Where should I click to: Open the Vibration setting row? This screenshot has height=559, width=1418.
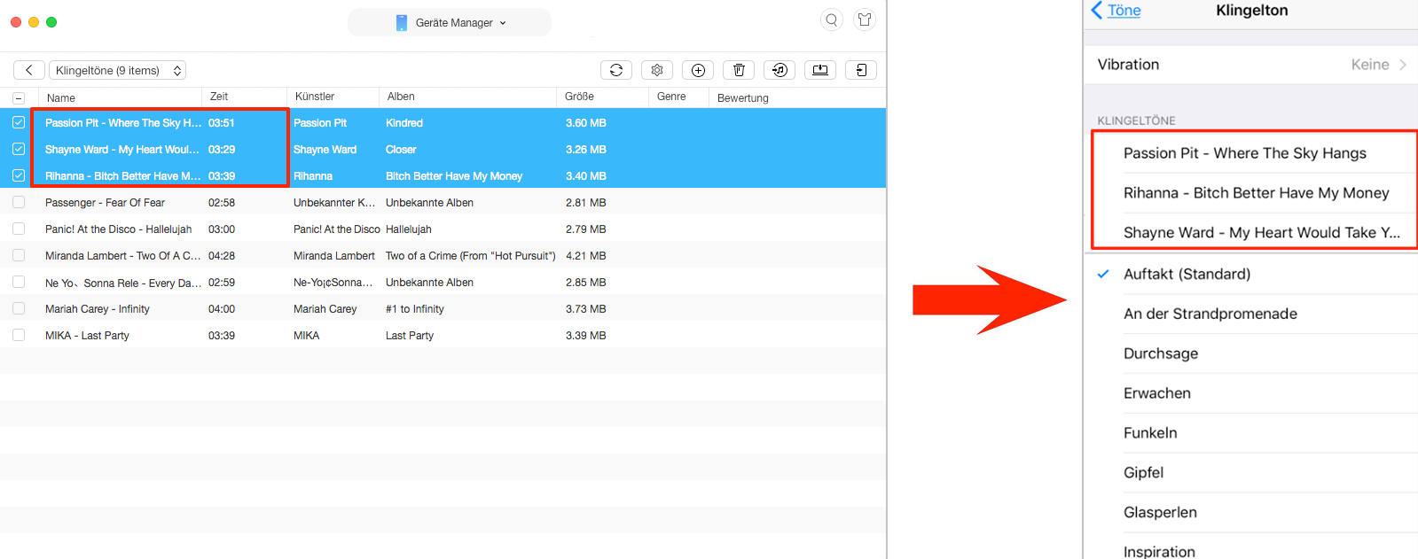[x=1251, y=65]
